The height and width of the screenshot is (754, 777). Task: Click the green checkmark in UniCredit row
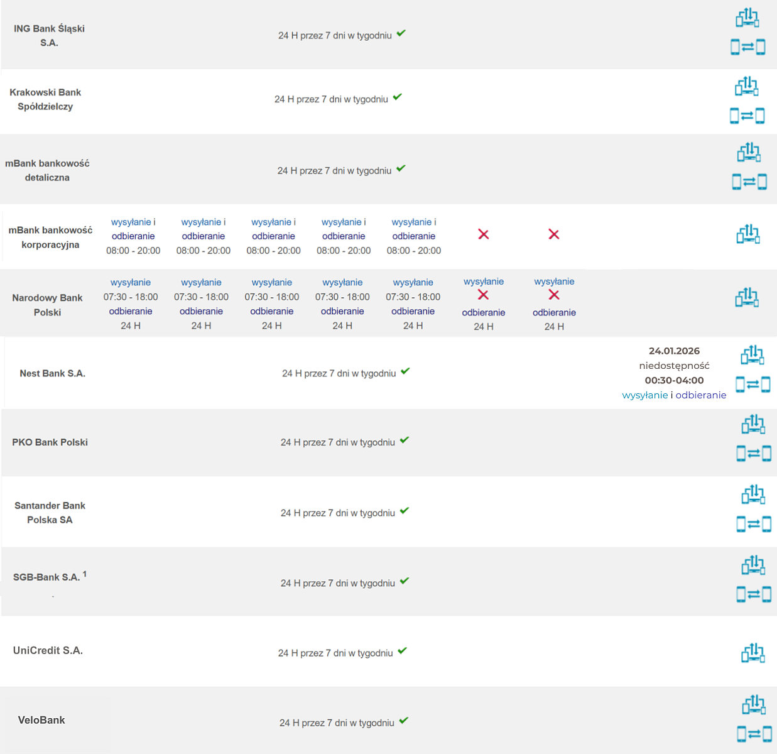(x=403, y=651)
